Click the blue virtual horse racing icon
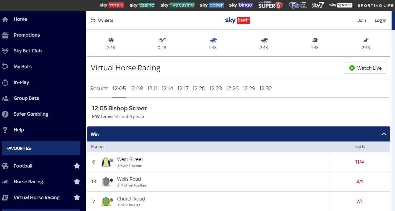 [x=213, y=40]
